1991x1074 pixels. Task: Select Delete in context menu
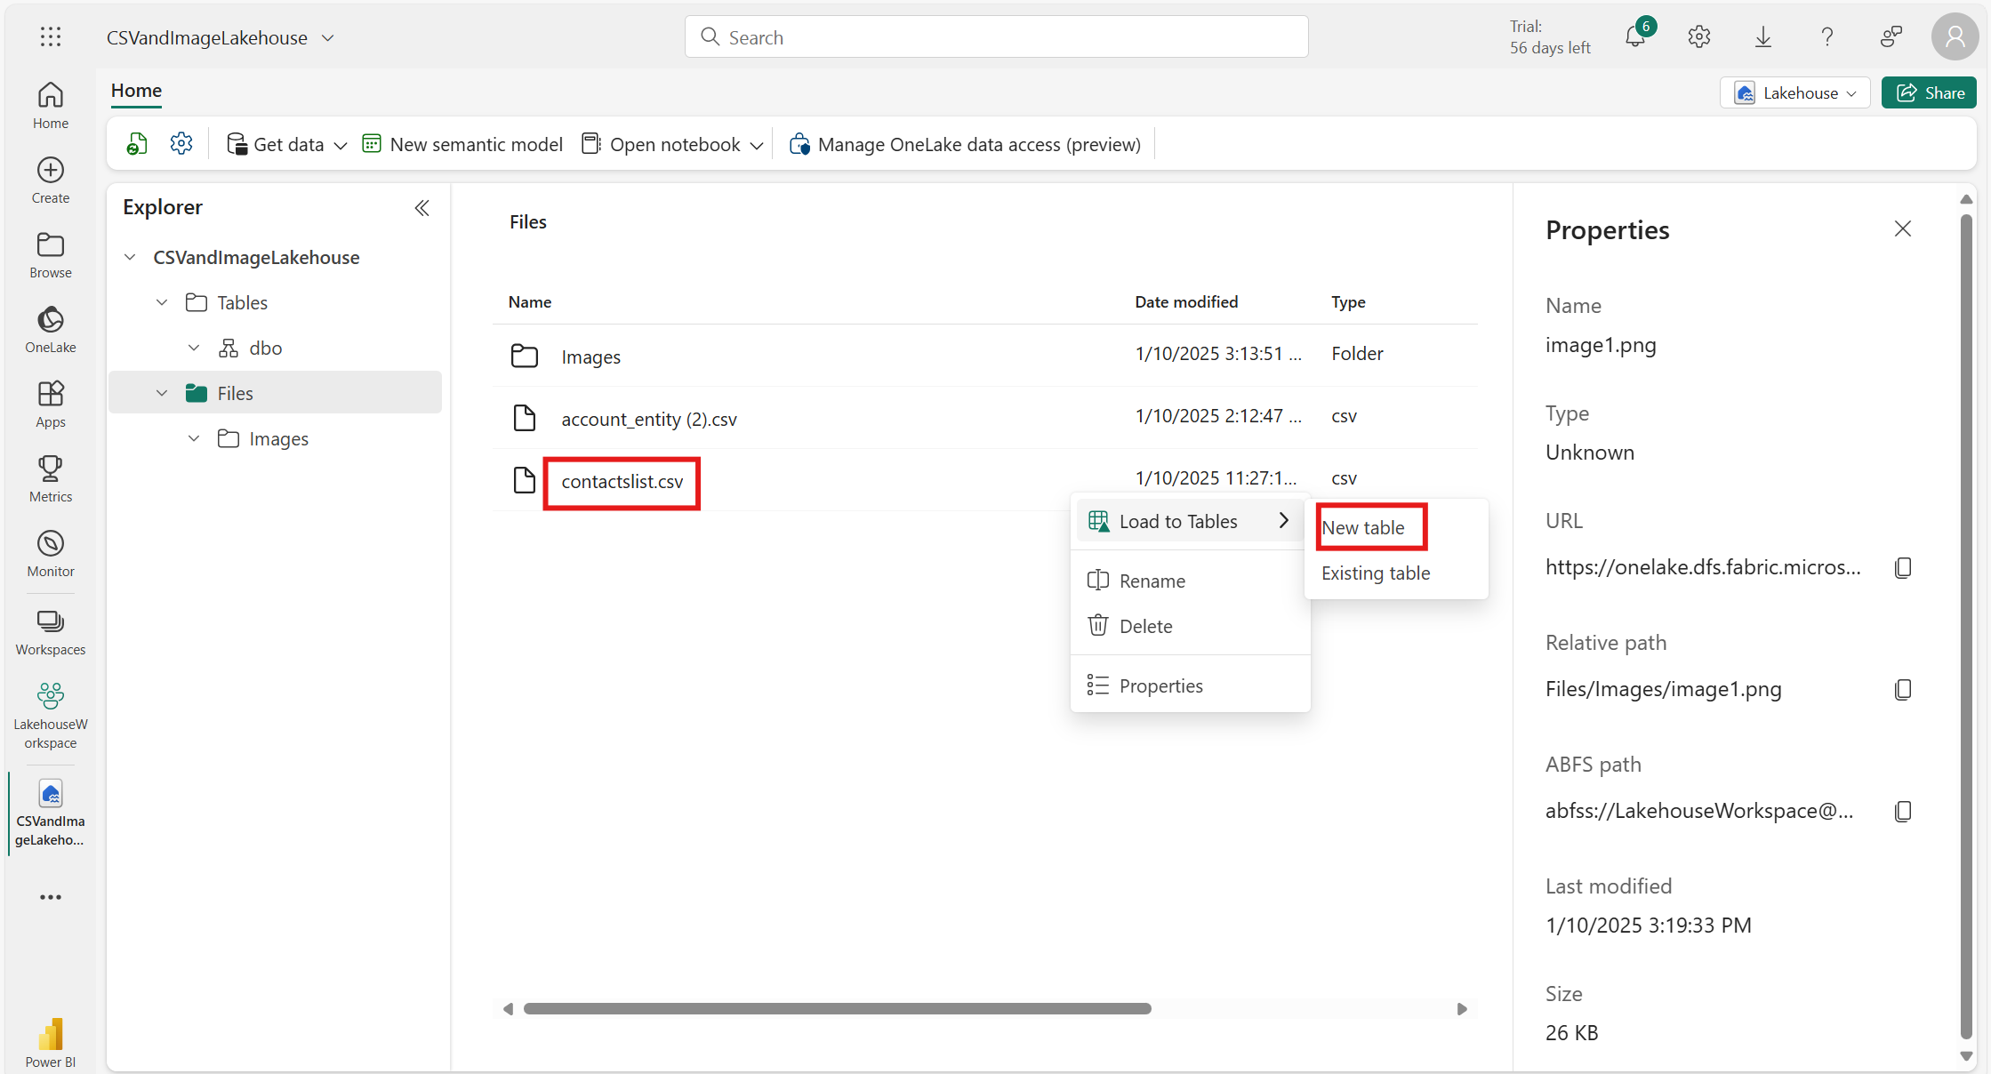[x=1145, y=626]
